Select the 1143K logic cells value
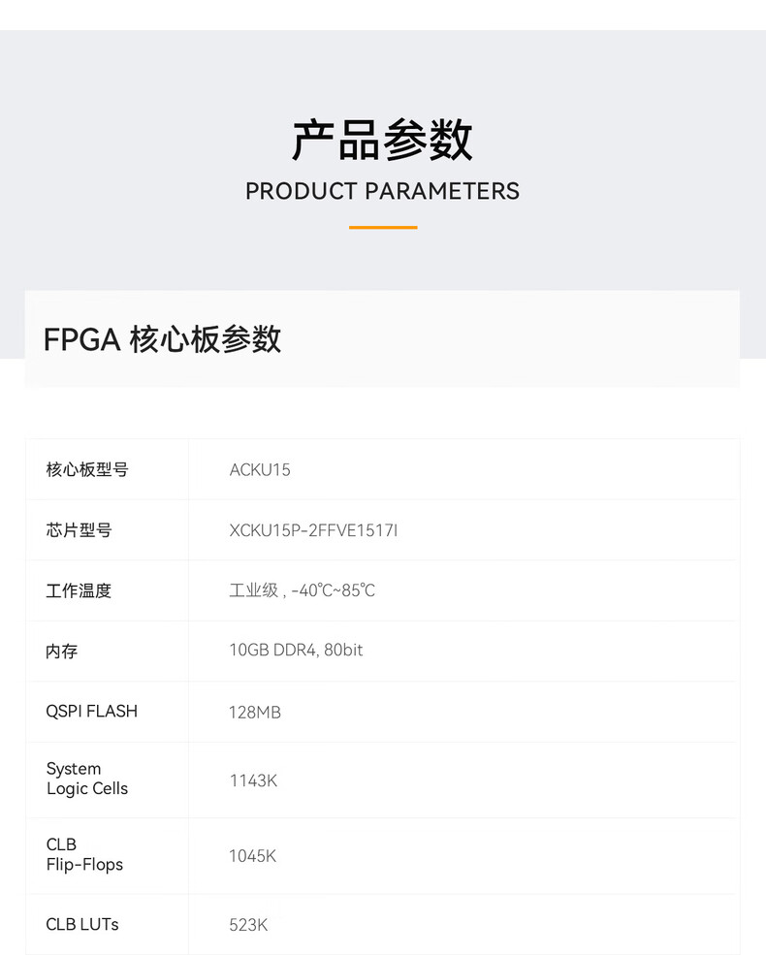This screenshot has width=766, height=955. pyautogui.click(x=253, y=780)
